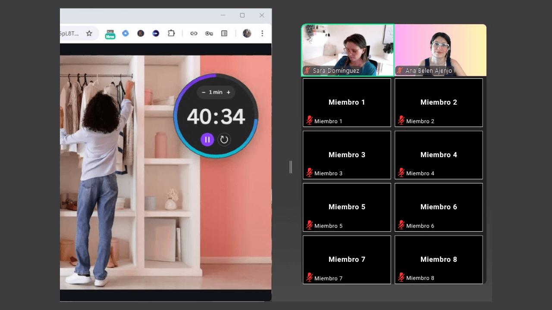Open the Chrome profile avatar
This screenshot has width=552, height=310.
coord(247,33)
